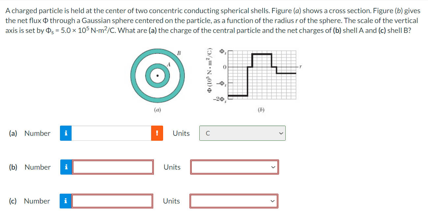The height and width of the screenshot is (217, 428).
Task: Select the 'C' option in the Units box
Action: point(242,133)
